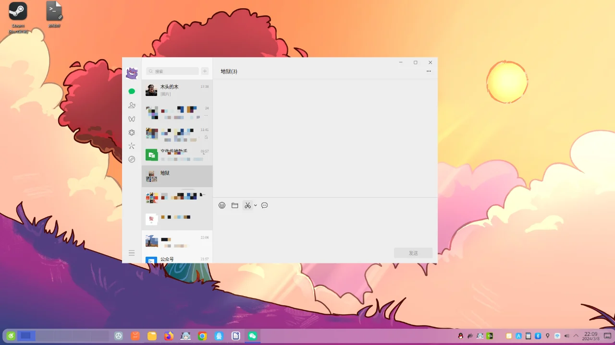The height and width of the screenshot is (345, 615).
Task: Click the show desktop button in tray corner
Action: tap(607, 336)
